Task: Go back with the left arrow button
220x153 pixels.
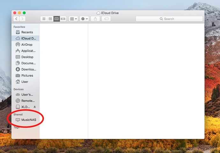Action: (16, 19)
